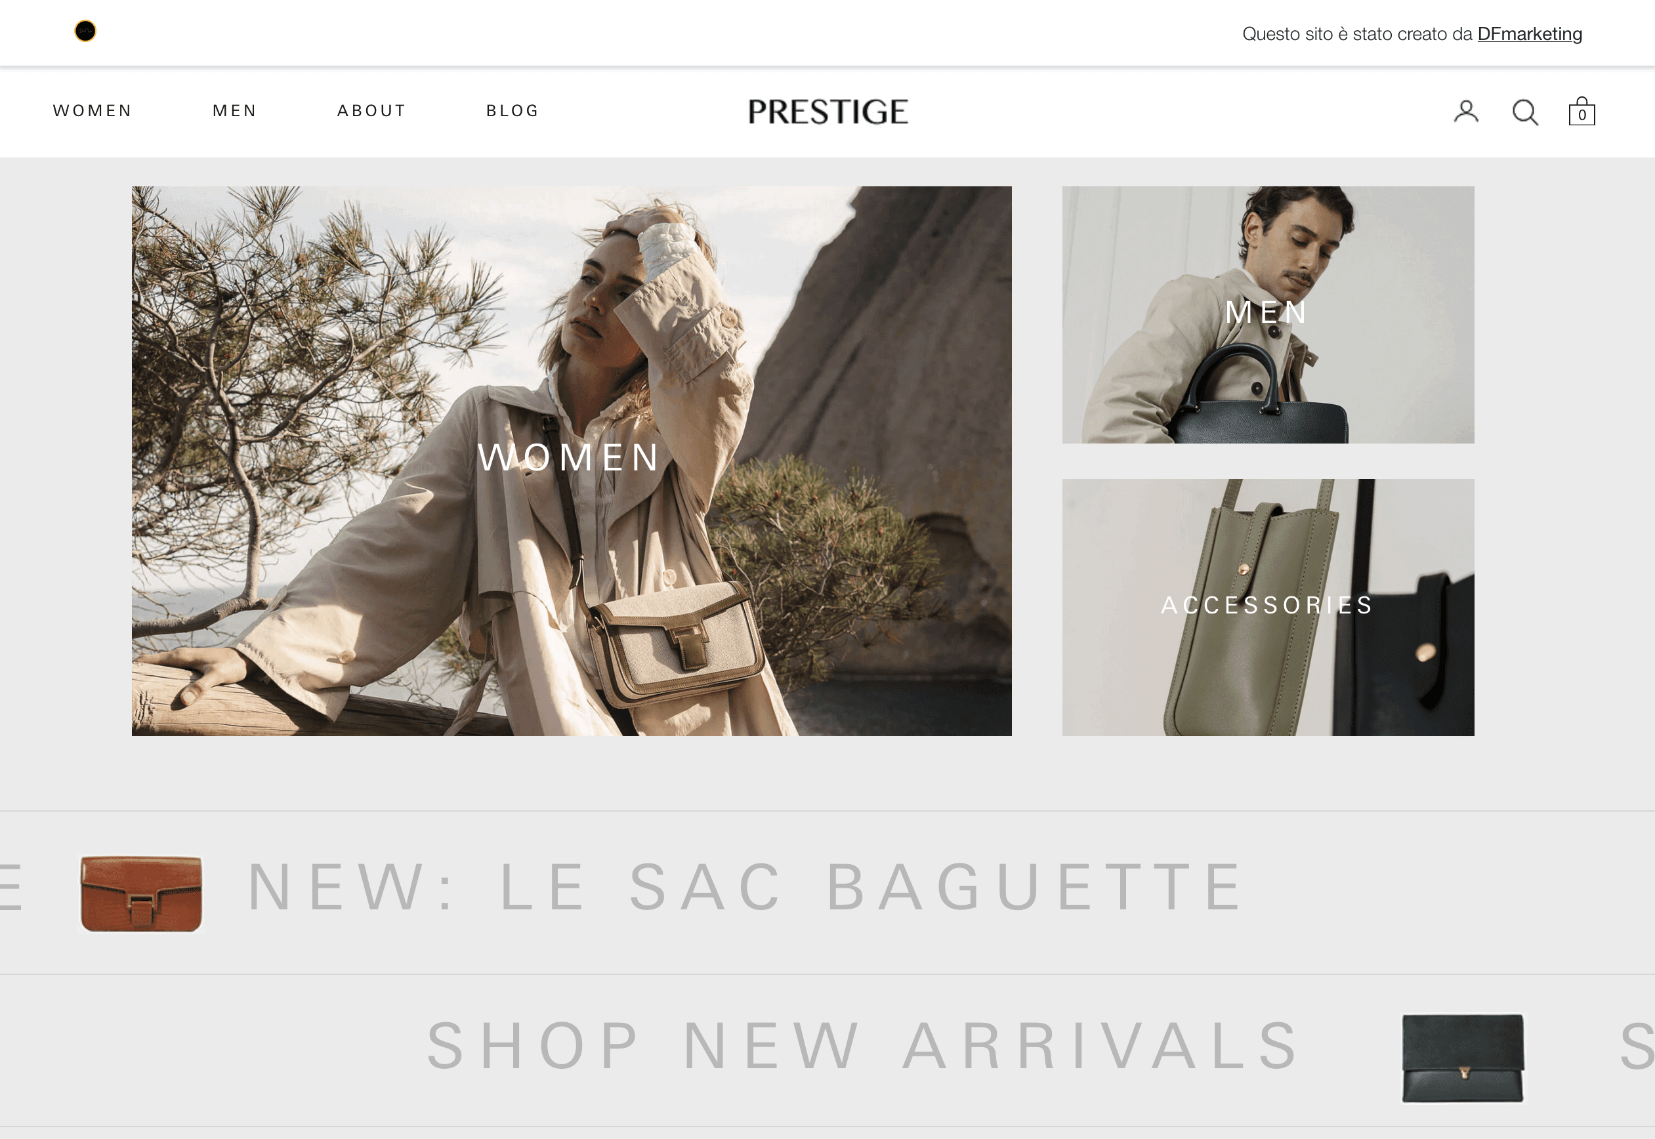Click the small black circular logo

(85, 31)
